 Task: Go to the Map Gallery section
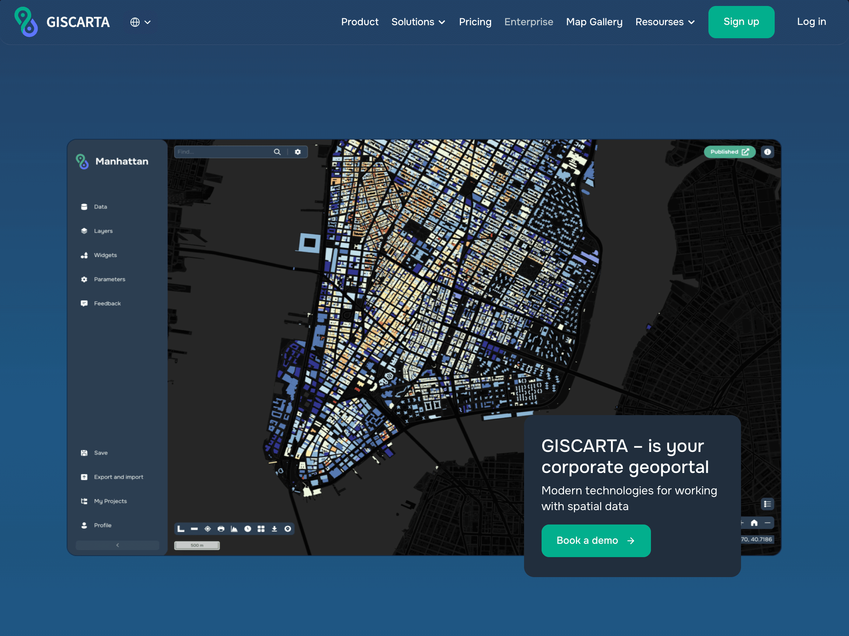click(594, 22)
